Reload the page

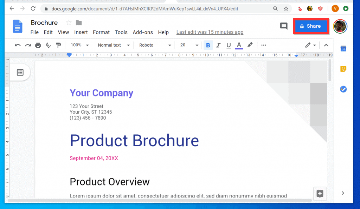click(x=33, y=9)
